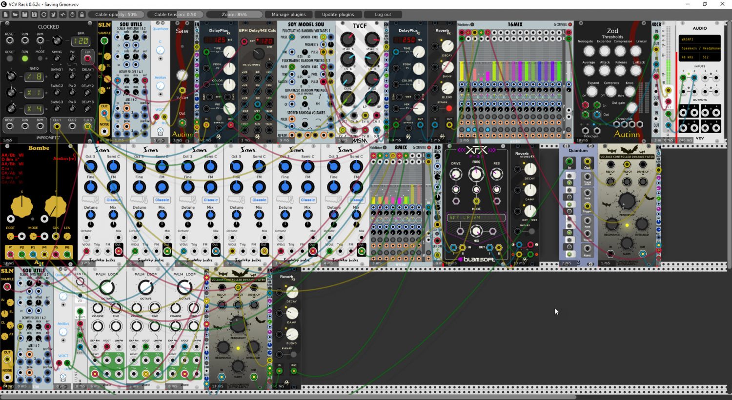Click the Disconnect cables toolbar icon
Screen dimensions: 732x400
53,15
